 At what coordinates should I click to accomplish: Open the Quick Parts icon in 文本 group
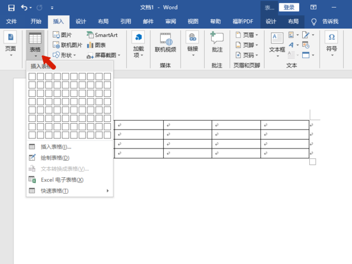point(293,35)
